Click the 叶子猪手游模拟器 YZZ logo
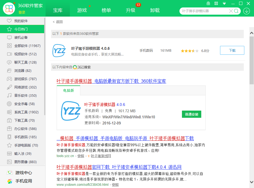 tap(59, 51)
